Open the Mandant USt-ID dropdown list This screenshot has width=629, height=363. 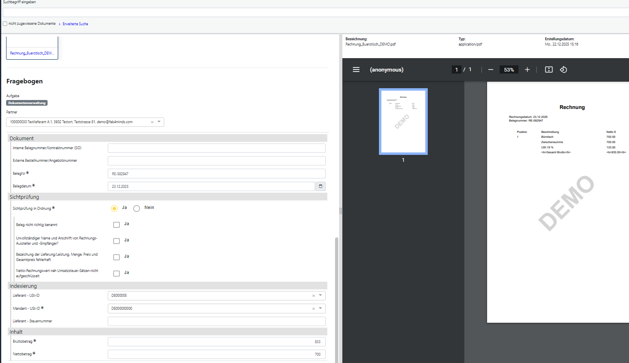pos(320,309)
